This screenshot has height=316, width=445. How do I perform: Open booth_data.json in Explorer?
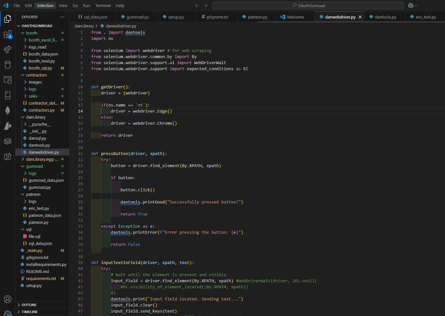(42, 54)
